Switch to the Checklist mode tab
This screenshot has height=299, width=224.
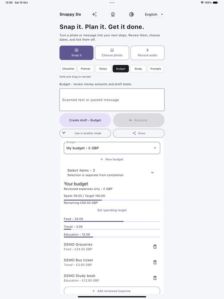coord(68,69)
